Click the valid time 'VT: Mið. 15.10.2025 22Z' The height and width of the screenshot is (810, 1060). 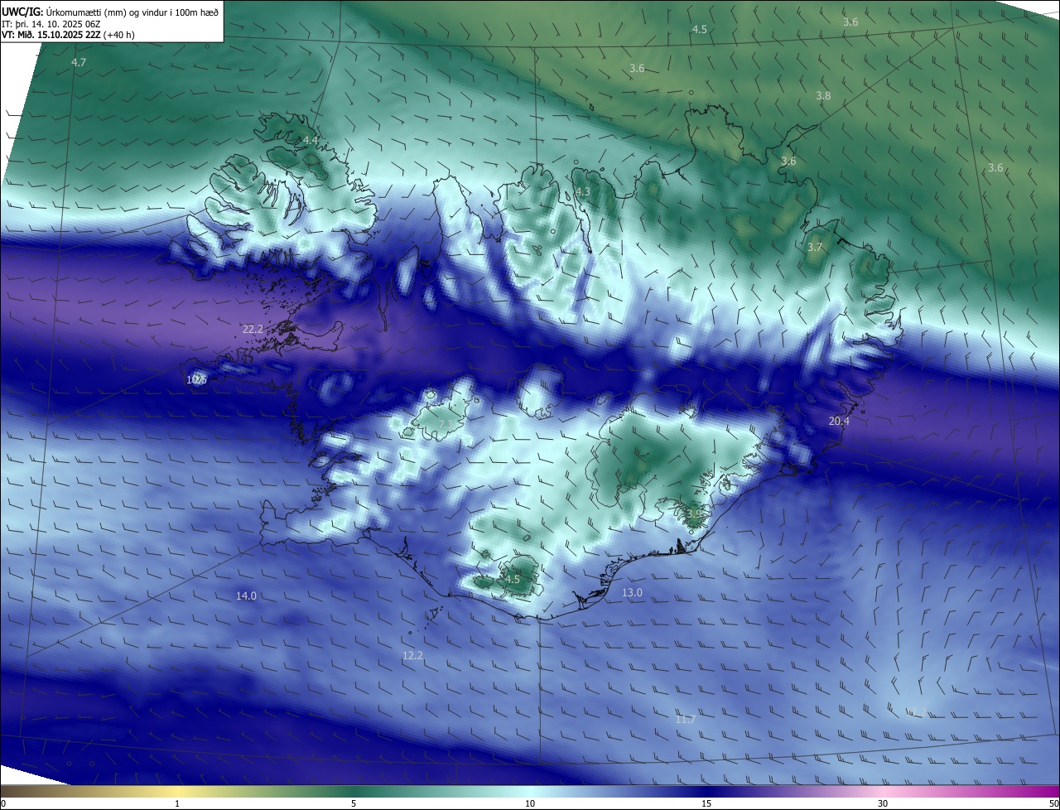[51, 35]
